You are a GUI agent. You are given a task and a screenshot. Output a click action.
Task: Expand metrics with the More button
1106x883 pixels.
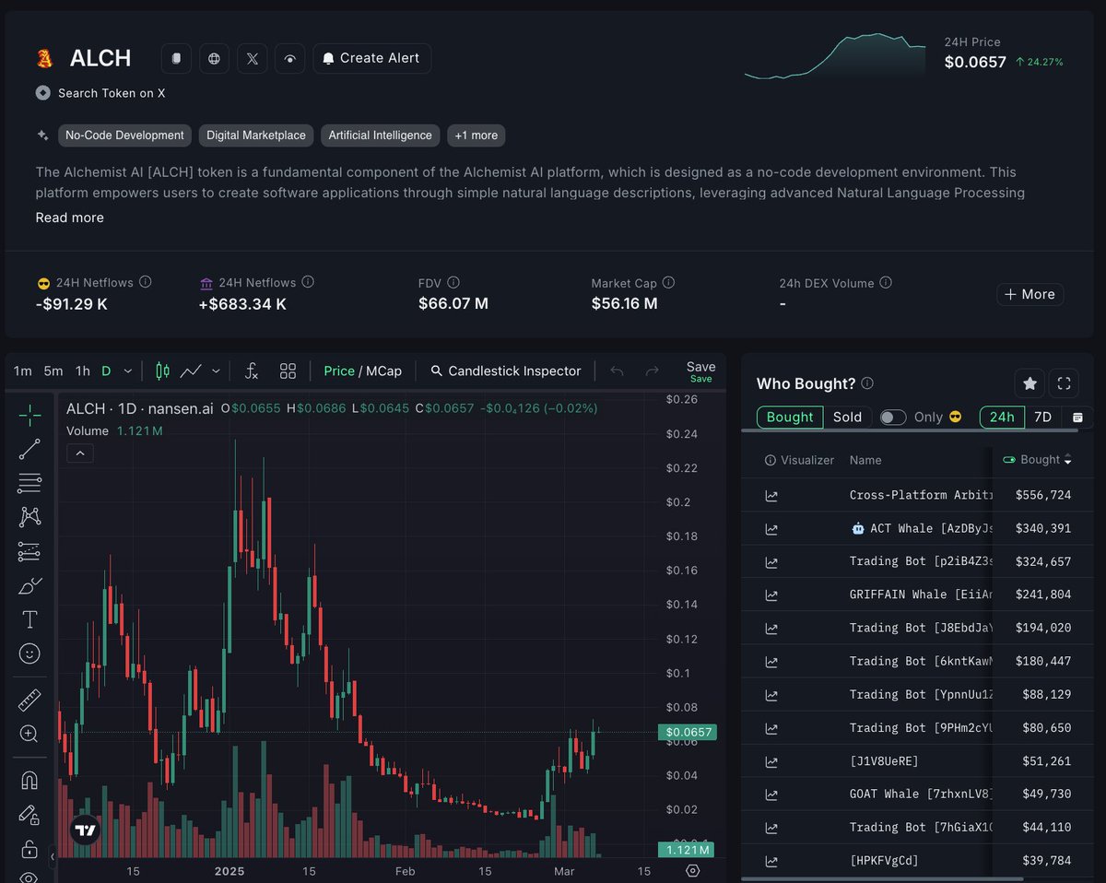tap(1030, 294)
